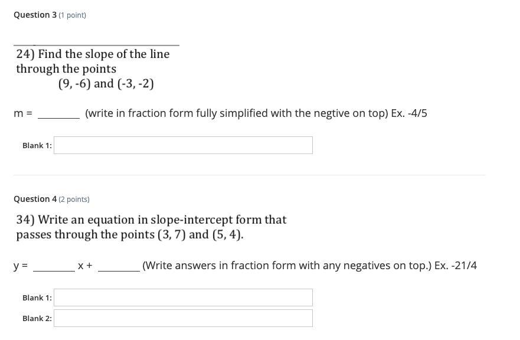Click the 'Blank 1:' label under Question 4
Screen dimensions: 520x340
37,298
